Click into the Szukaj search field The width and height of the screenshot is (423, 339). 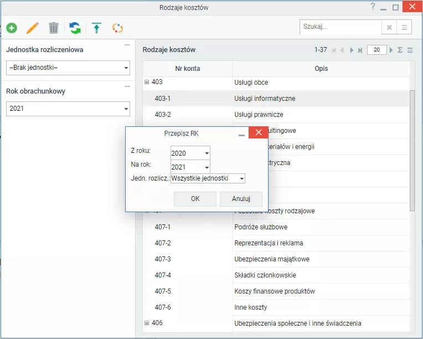[x=341, y=27]
